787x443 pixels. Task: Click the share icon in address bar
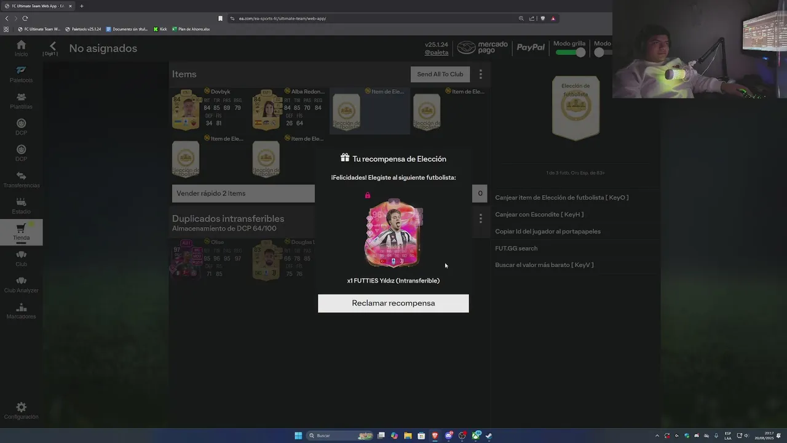(x=532, y=18)
